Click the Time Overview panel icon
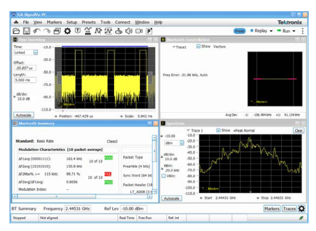The height and width of the screenshot is (231, 316). point(15,39)
